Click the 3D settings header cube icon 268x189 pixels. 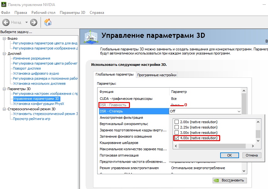tap(91, 37)
